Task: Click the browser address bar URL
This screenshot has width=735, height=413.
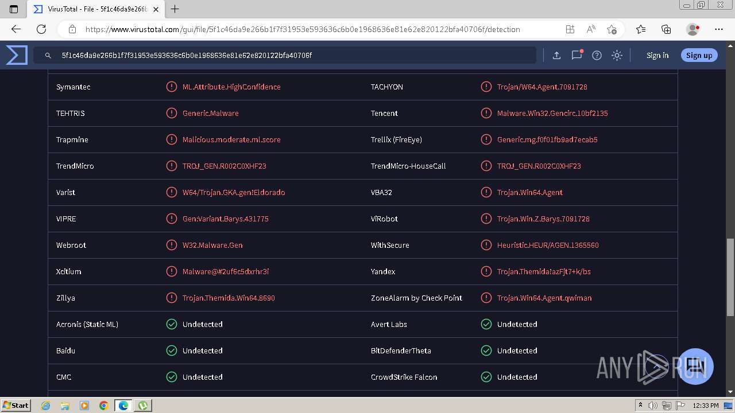Action: [x=303, y=29]
